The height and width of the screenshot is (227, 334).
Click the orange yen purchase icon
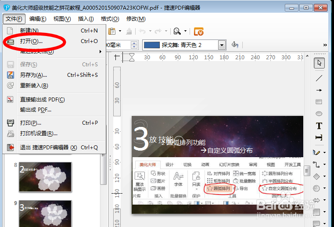(198, 32)
